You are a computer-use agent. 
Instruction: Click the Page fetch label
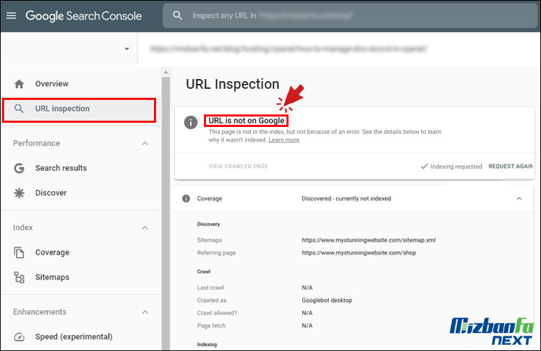pos(211,325)
